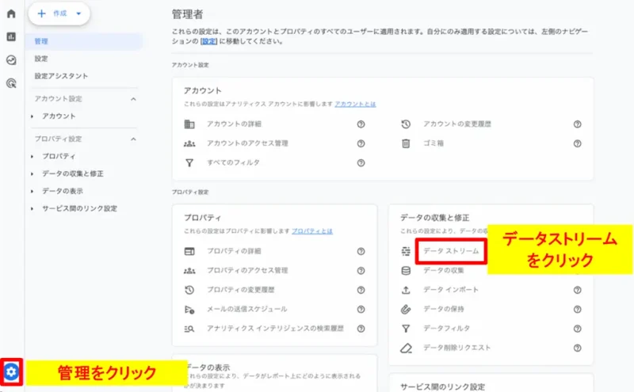Open the ゴミ箱 entry

pyautogui.click(x=433, y=143)
